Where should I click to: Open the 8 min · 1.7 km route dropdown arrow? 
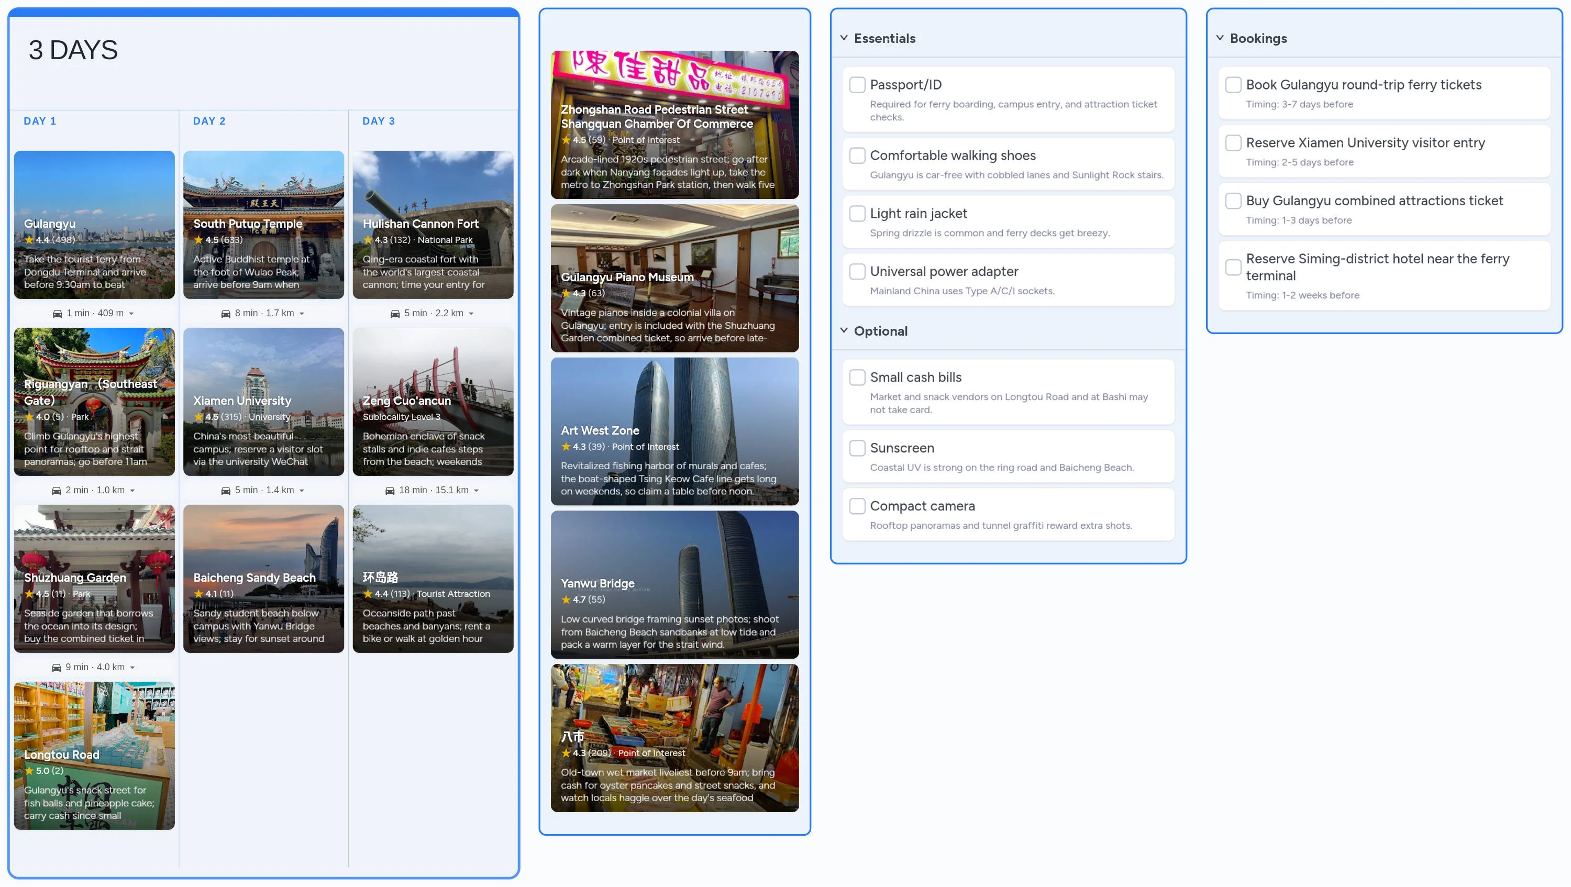pyautogui.click(x=302, y=314)
